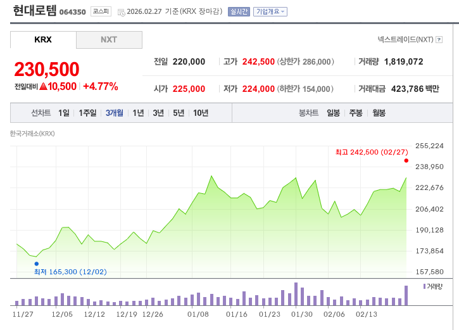Click the 시가 value 225,000

[189, 89]
